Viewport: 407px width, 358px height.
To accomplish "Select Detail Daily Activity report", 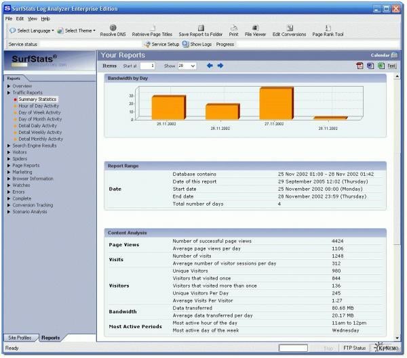I will [x=37, y=126].
